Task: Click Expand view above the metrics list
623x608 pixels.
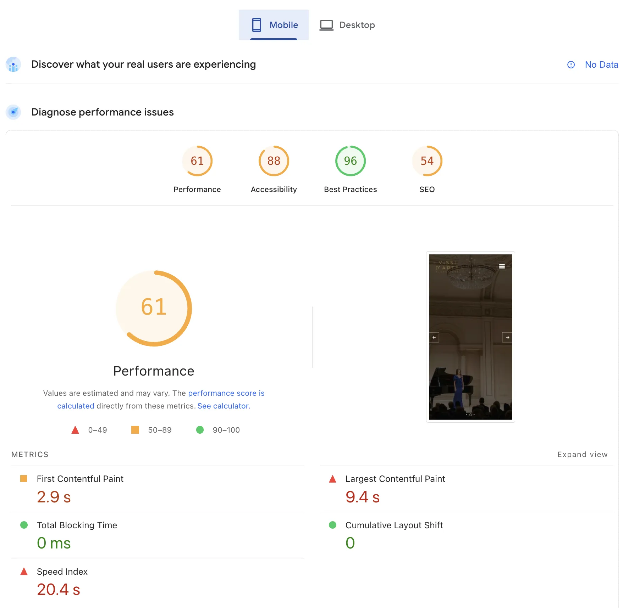Action: click(582, 454)
